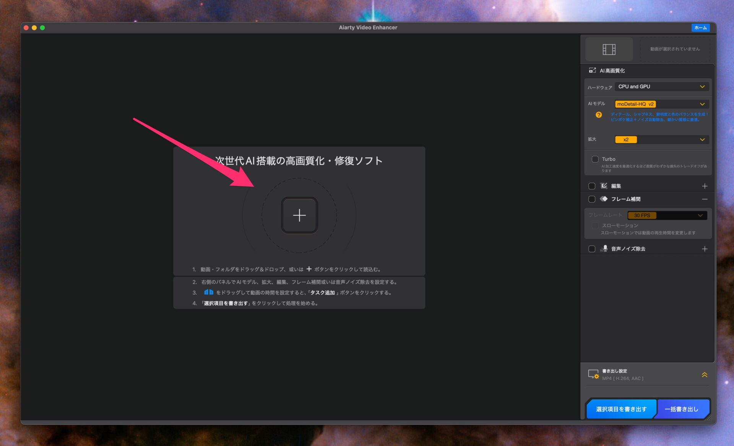Viewport: 734px width, 446px height.
Task: Expand the 音声ノイズ除去 section with plus
Action: click(705, 249)
